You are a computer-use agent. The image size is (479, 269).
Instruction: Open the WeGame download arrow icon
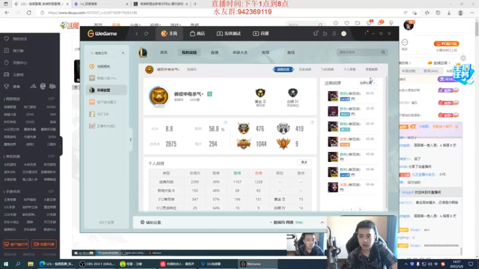coord(334,33)
